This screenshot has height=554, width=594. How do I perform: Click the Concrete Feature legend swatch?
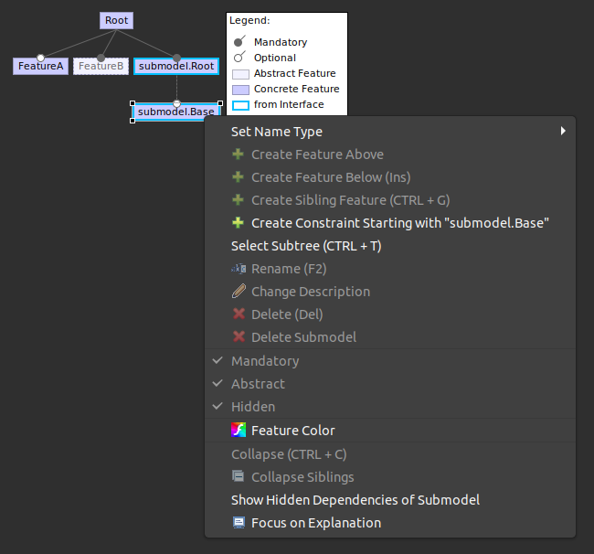pos(240,90)
